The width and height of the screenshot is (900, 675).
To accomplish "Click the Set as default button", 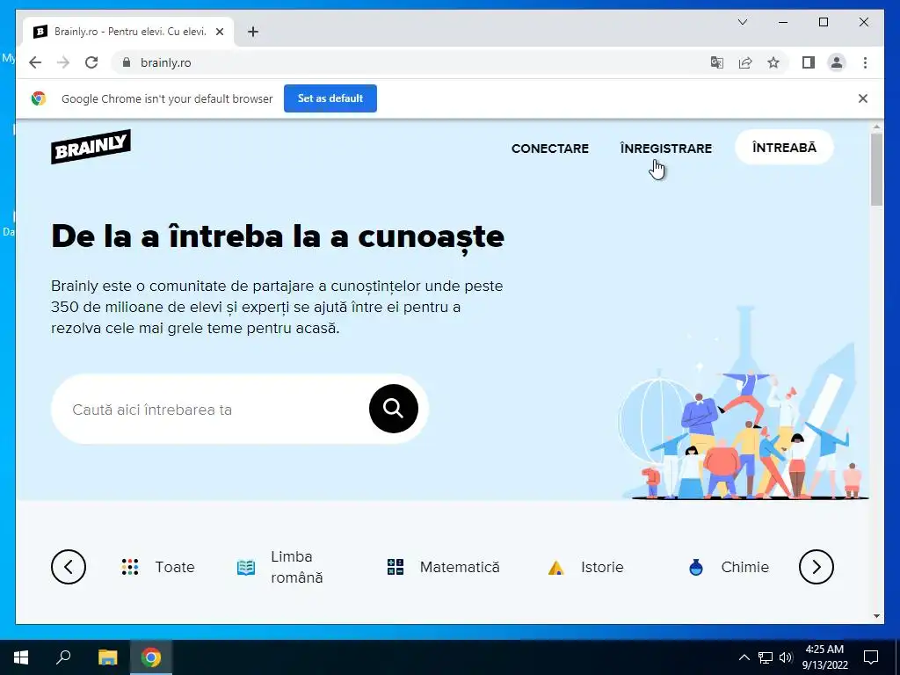I will pyautogui.click(x=330, y=98).
